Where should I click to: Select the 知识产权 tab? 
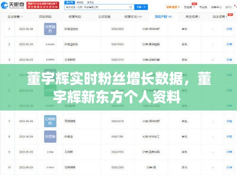pyautogui.click(x=163, y=17)
